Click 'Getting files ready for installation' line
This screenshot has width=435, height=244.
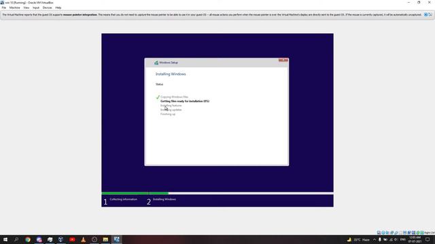click(185, 101)
